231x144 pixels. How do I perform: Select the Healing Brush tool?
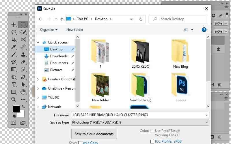[x=23, y=47]
